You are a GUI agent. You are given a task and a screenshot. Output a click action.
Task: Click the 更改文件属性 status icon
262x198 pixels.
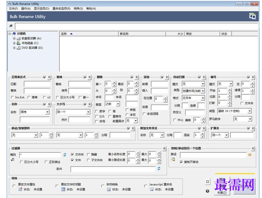[20, 189]
